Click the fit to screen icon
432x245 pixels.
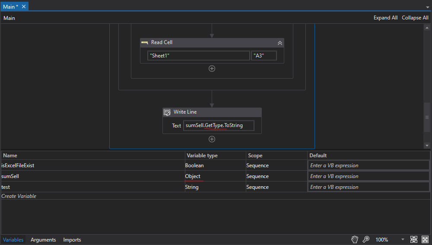click(414, 239)
